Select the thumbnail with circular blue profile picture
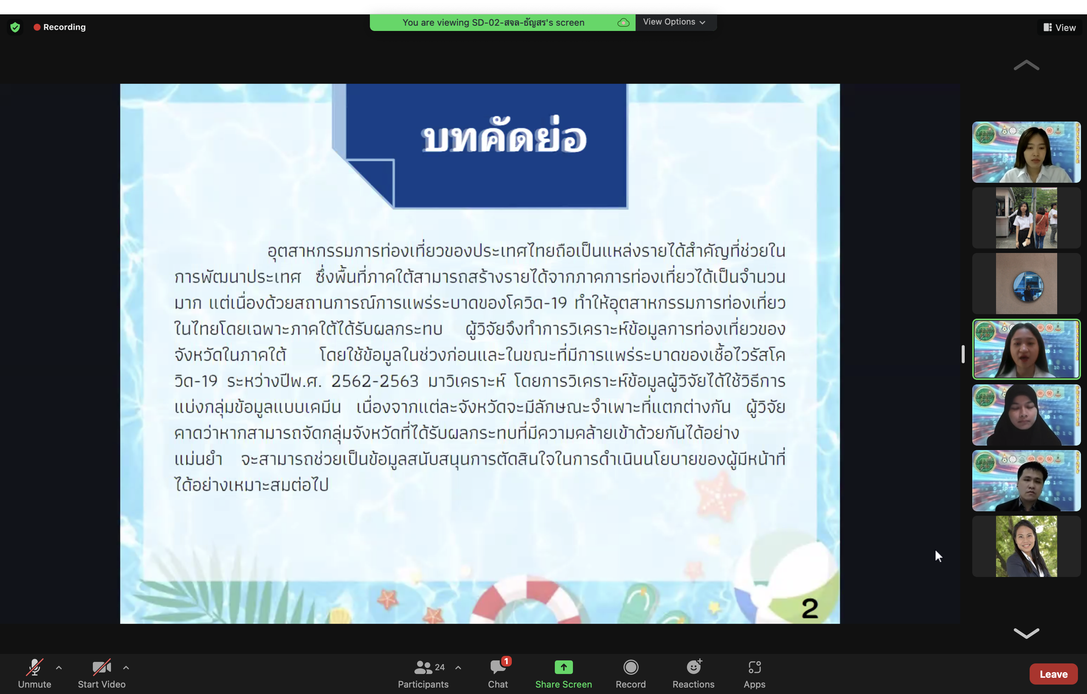This screenshot has width=1087, height=694. [1026, 284]
